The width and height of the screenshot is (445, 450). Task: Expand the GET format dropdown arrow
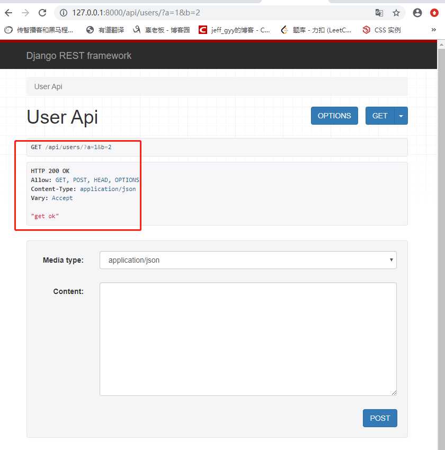pyautogui.click(x=401, y=116)
